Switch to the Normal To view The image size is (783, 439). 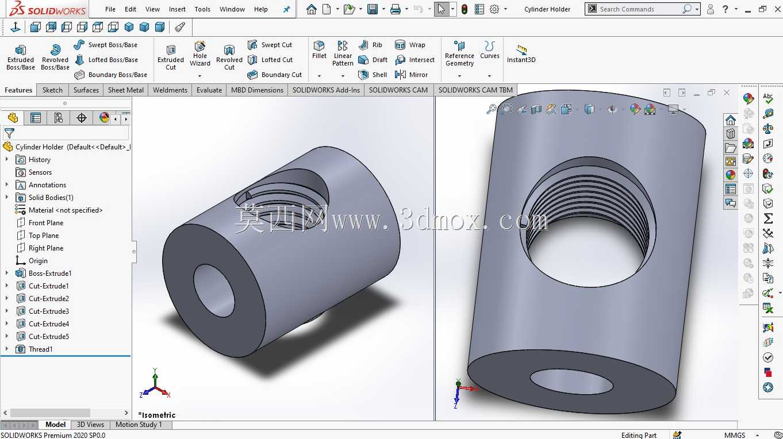tap(16, 27)
